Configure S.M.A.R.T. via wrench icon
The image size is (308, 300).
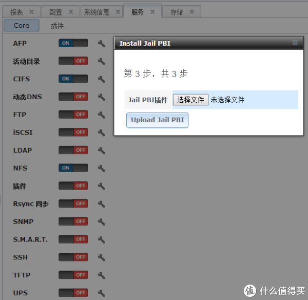(101, 239)
